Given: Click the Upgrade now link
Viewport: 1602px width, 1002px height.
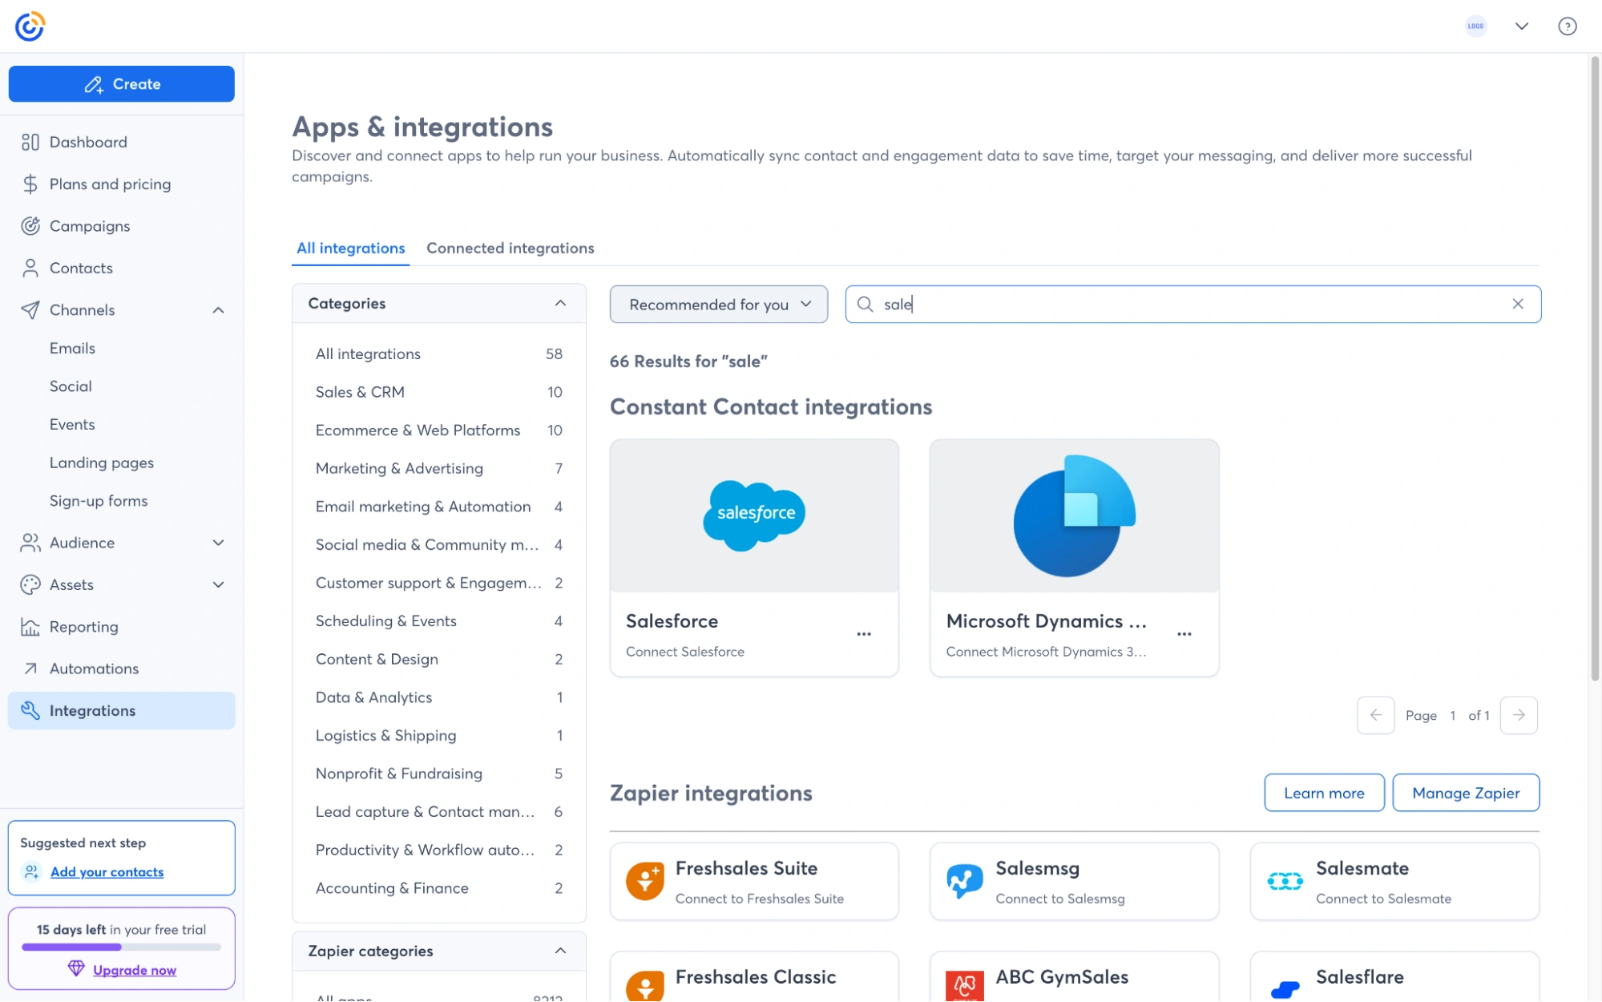Looking at the screenshot, I should click(135, 969).
